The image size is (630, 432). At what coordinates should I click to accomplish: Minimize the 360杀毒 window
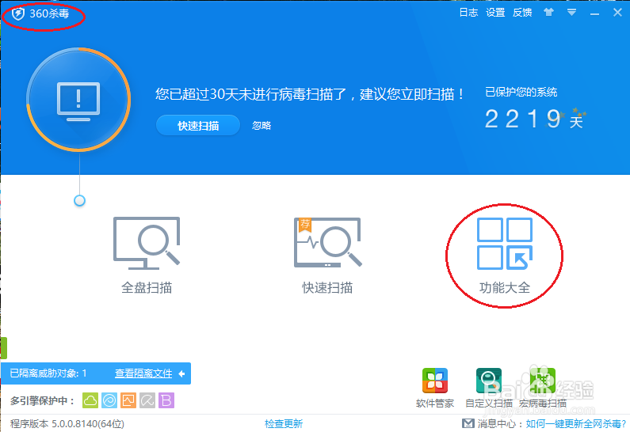pyautogui.click(x=594, y=14)
